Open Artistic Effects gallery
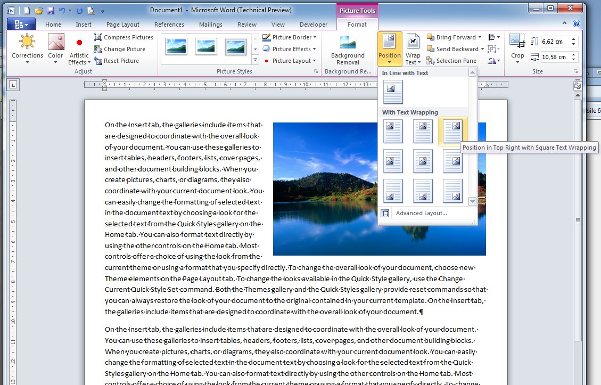Screen dimensions: 601x385 (79, 51)
